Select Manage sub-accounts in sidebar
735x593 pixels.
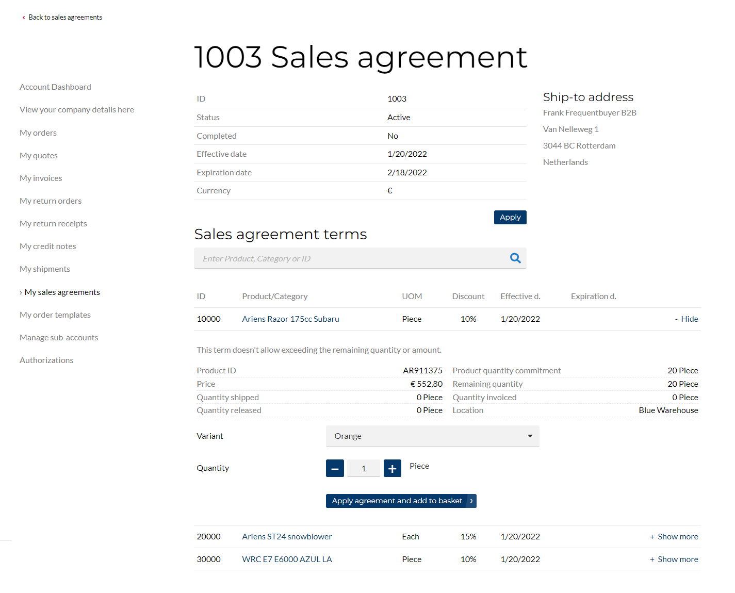tap(59, 338)
